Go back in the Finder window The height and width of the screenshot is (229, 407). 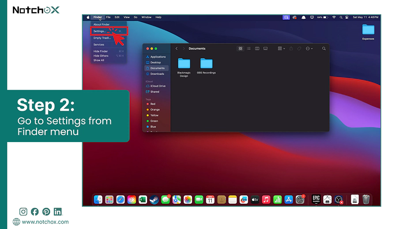pyautogui.click(x=177, y=49)
